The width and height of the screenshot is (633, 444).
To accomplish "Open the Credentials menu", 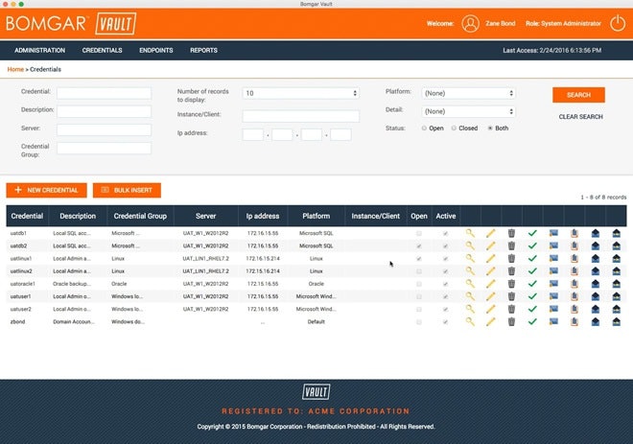I will pos(102,51).
